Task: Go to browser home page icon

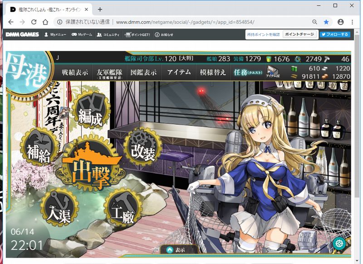Action: point(45,22)
